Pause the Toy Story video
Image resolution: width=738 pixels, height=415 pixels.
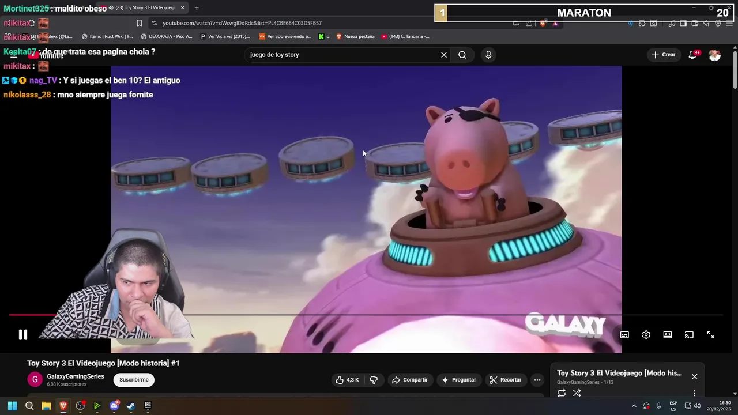(x=22, y=335)
